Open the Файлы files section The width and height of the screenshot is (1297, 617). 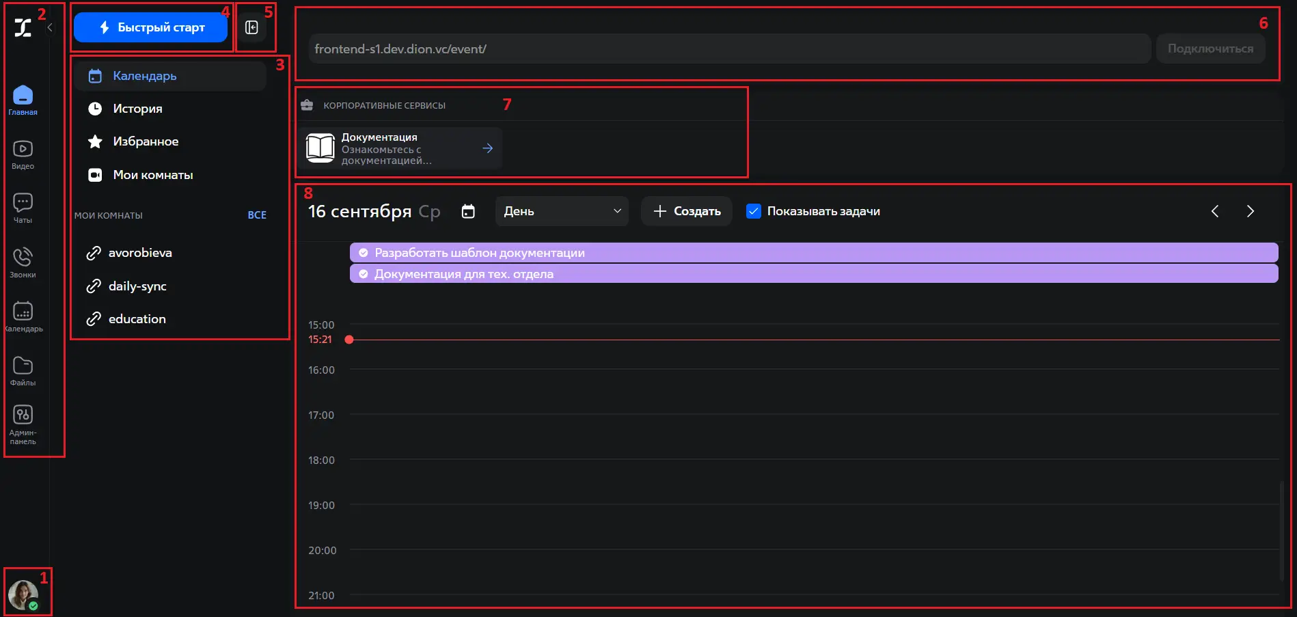pos(23,371)
